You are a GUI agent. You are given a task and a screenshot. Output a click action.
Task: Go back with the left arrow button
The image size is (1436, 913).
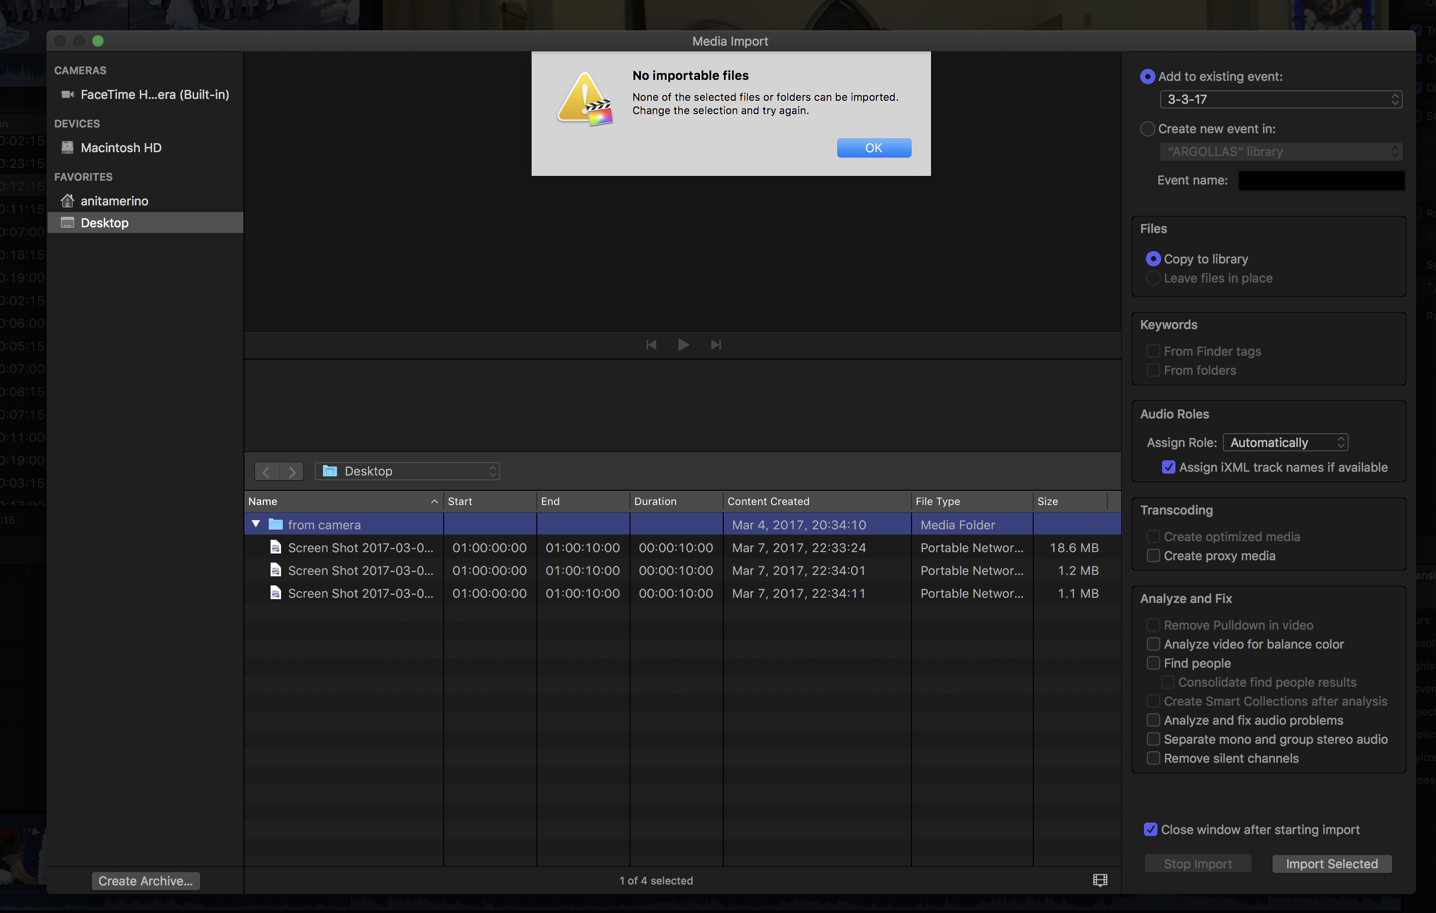coord(267,472)
